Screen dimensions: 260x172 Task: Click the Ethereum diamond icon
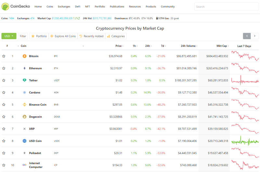(24, 68)
